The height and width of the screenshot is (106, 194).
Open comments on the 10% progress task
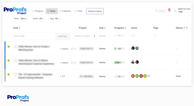pyautogui.click(x=73, y=49)
